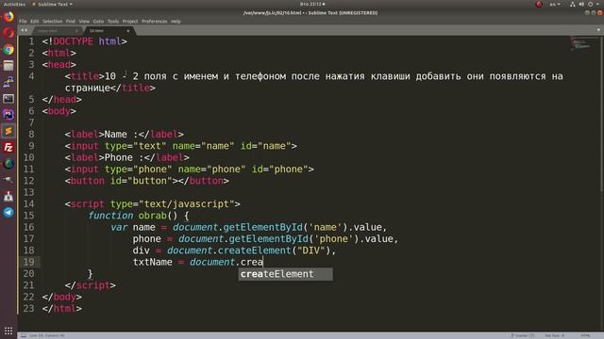Open the HTML syntax selector in status bar
This screenshot has height=339, width=604.
[x=585, y=335]
